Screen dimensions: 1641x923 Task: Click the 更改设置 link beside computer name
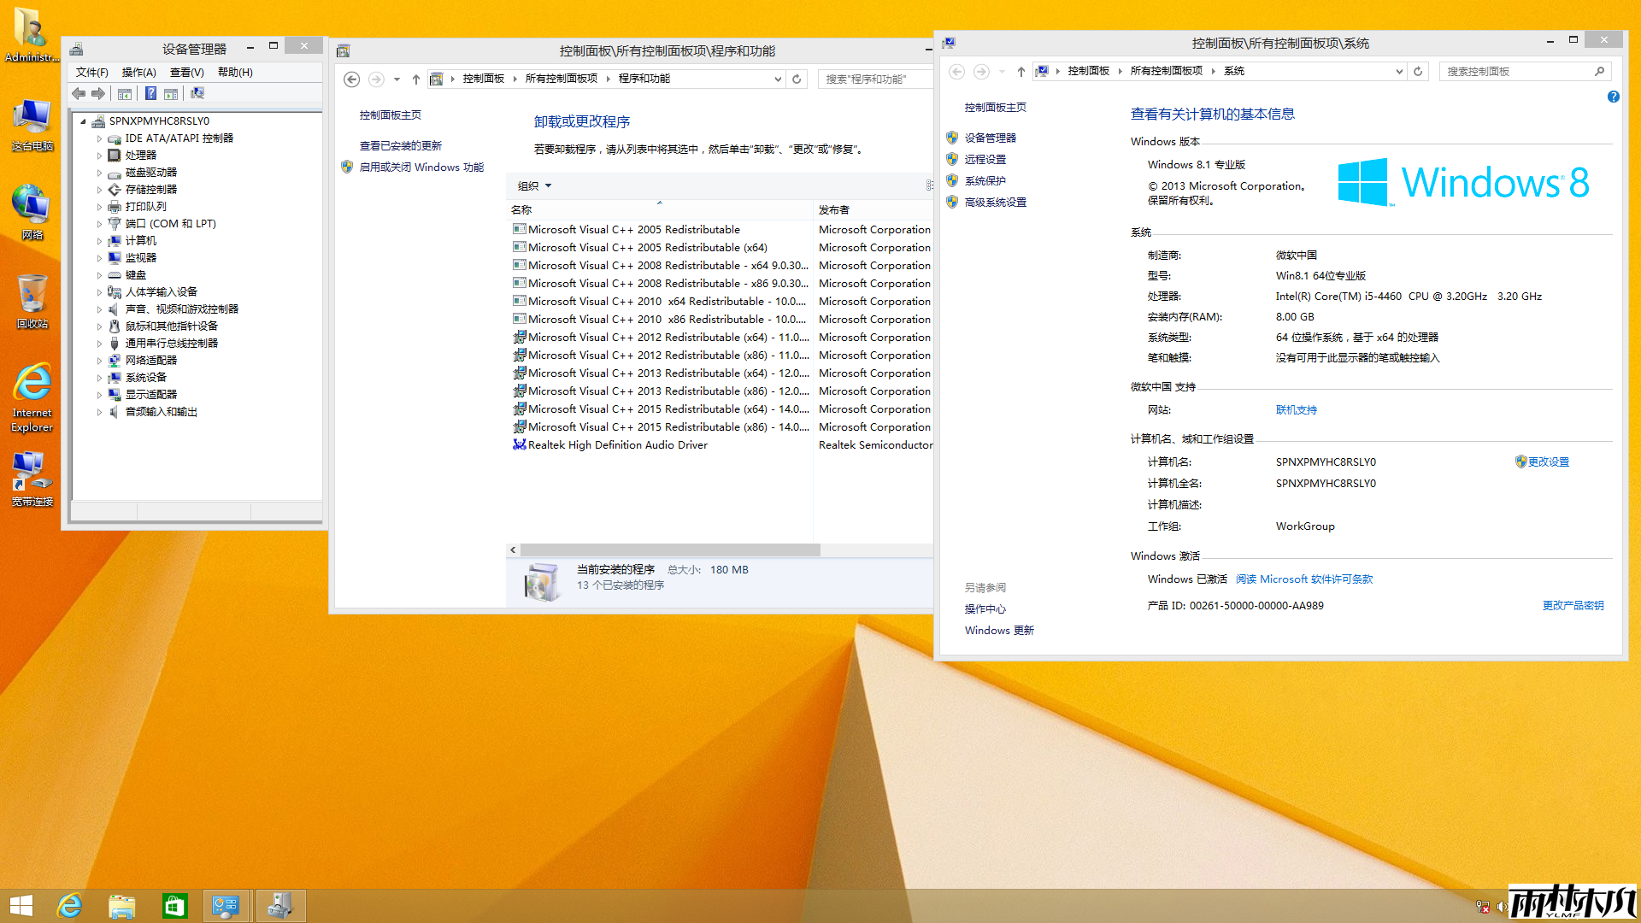tap(1548, 461)
